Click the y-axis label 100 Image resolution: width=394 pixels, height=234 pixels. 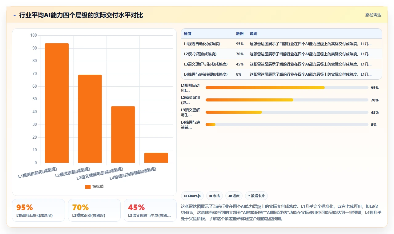click(34, 35)
